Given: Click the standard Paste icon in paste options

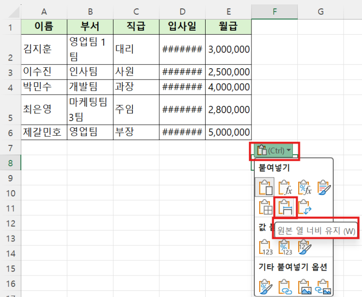Looking at the screenshot, I should coord(265,187).
